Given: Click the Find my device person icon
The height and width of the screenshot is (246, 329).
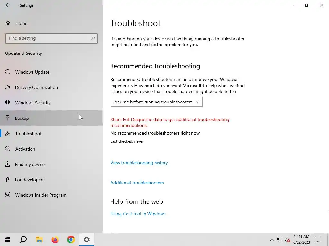Looking at the screenshot, I should [x=8, y=164].
